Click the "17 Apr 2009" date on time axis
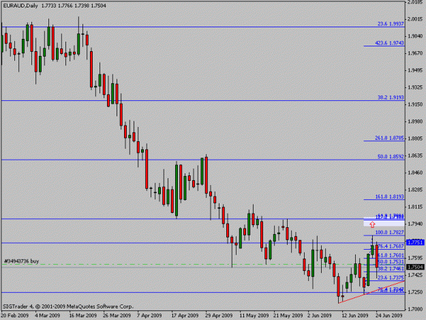 [185, 315]
